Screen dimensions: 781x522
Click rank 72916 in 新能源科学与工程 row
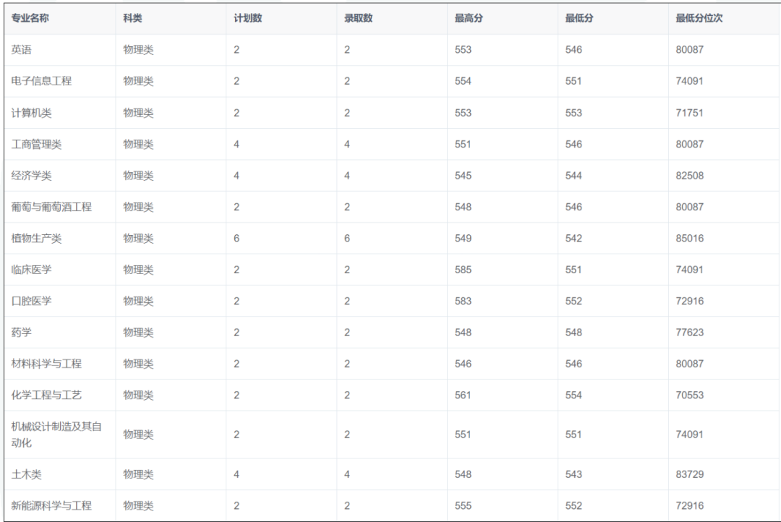point(690,505)
